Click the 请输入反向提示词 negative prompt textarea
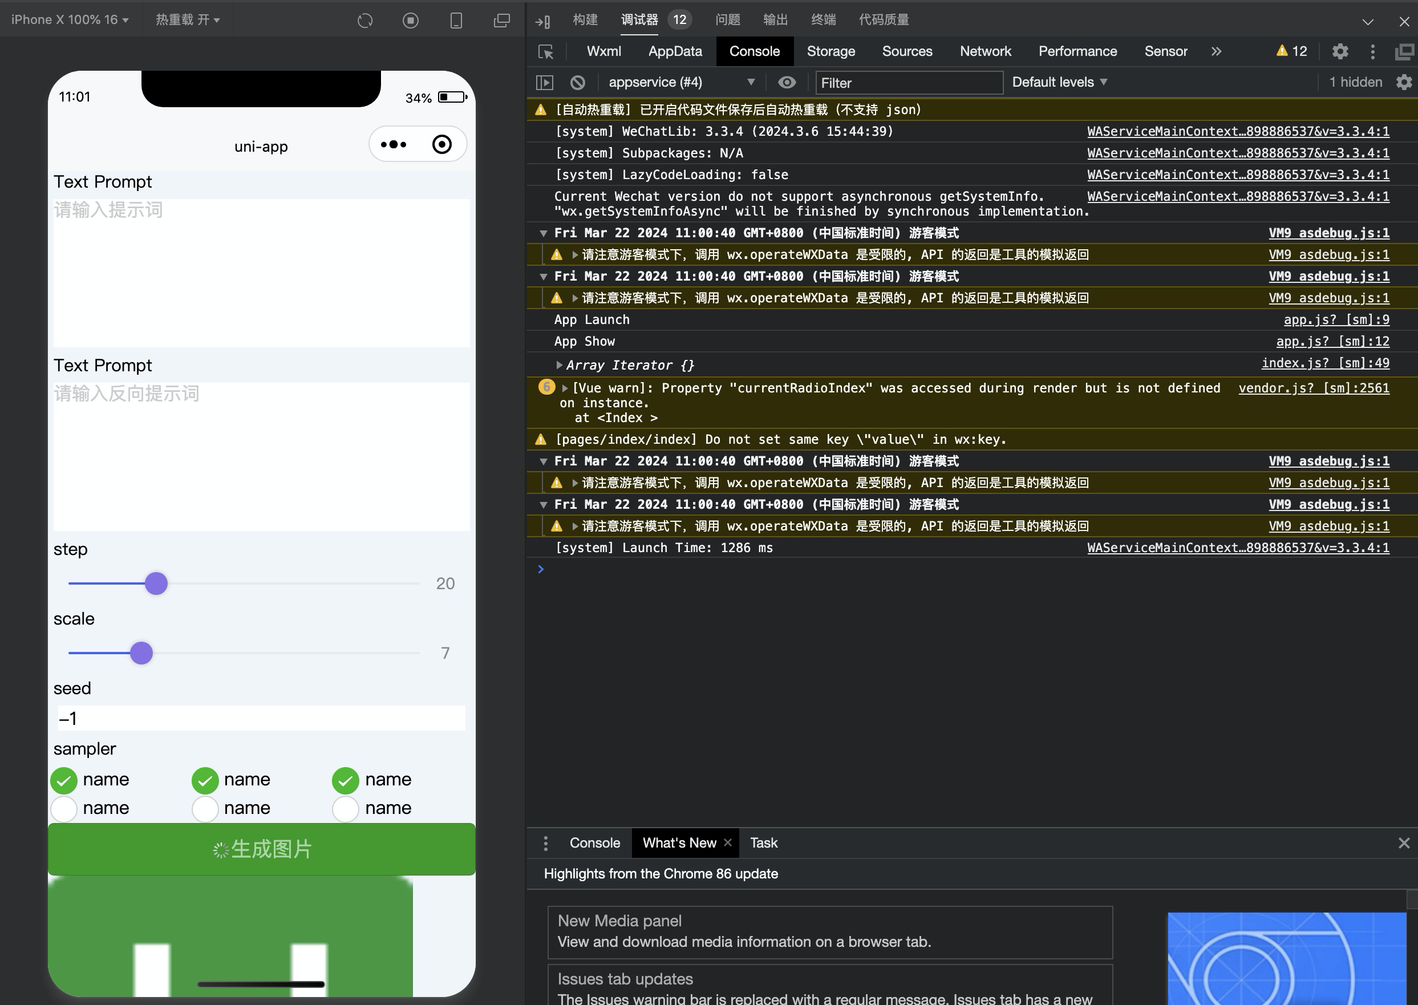The width and height of the screenshot is (1418, 1005). tap(261, 457)
